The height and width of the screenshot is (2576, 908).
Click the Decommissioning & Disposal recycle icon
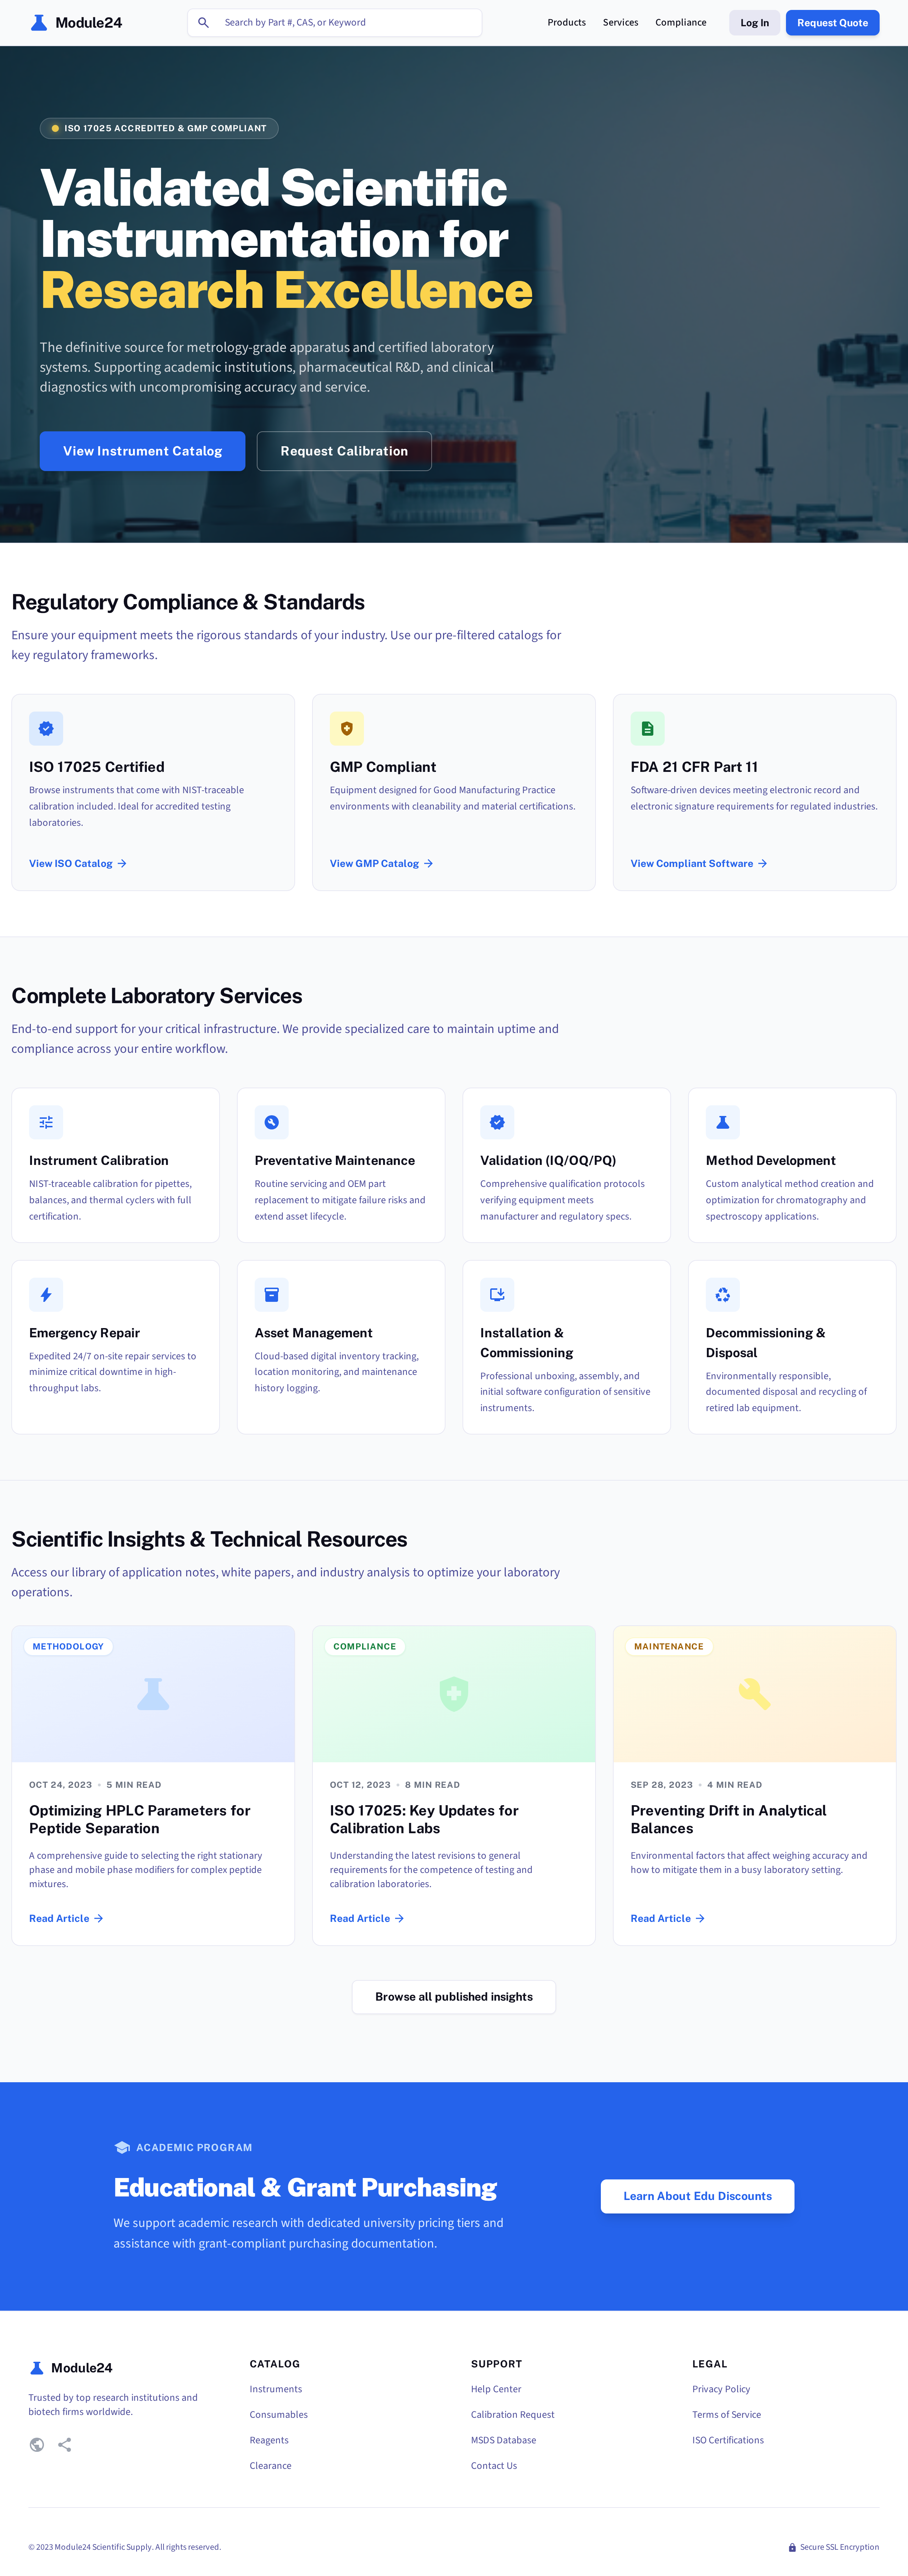pos(722,1294)
